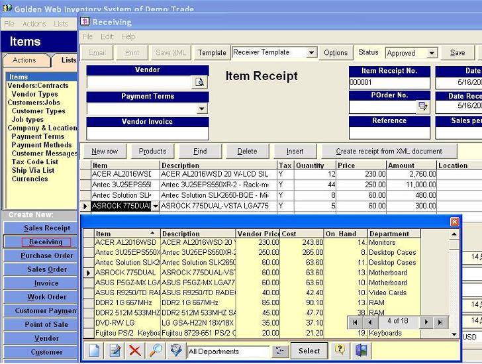
Task: Click the Print button
Action: 132,52
